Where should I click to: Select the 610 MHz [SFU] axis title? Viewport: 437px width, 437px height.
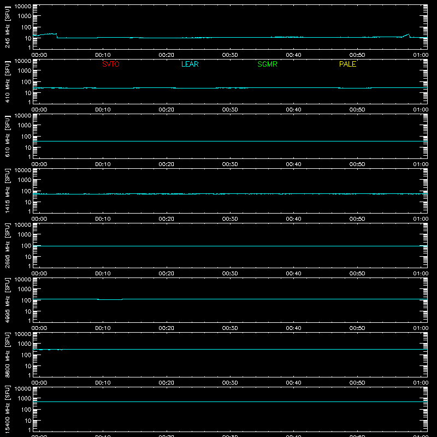point(7,136)
